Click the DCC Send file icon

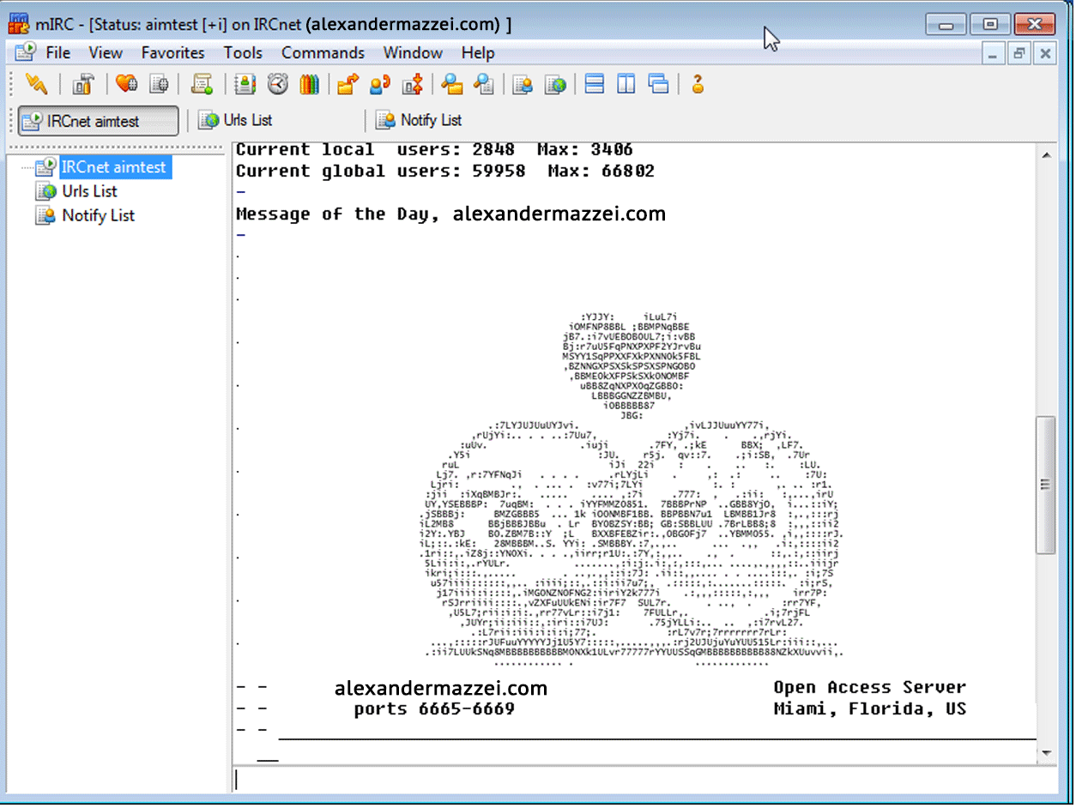[x=348, y=83]
